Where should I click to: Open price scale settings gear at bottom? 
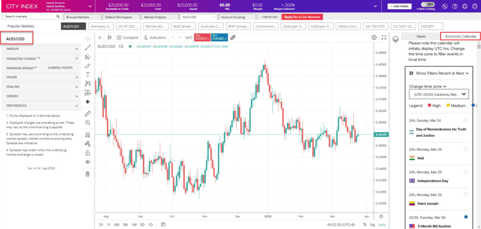coord(381,216)
